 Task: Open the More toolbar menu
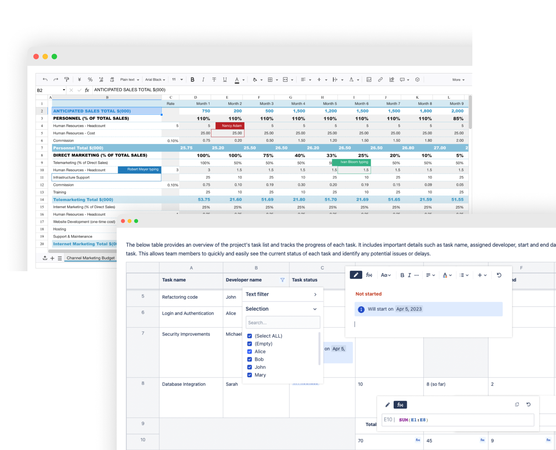click(458, 80)
